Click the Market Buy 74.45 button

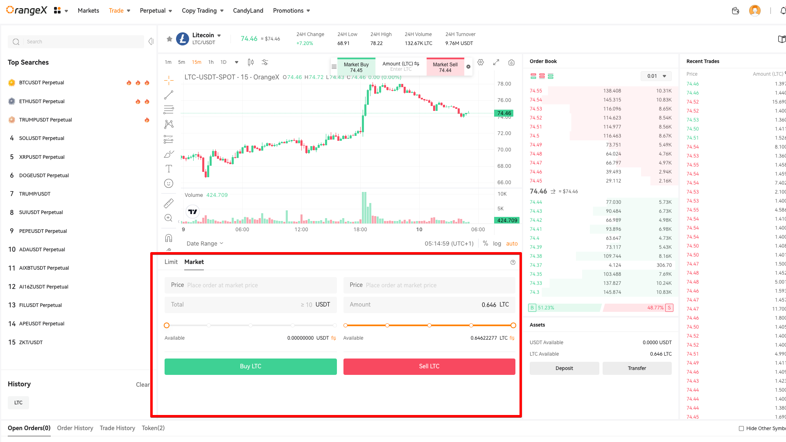click(356, 67)
